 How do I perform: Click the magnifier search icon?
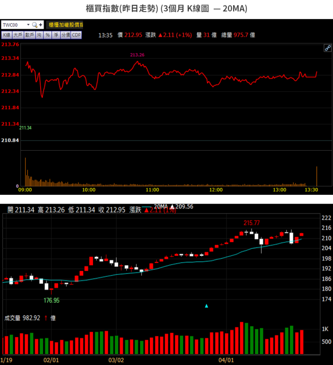35,25
